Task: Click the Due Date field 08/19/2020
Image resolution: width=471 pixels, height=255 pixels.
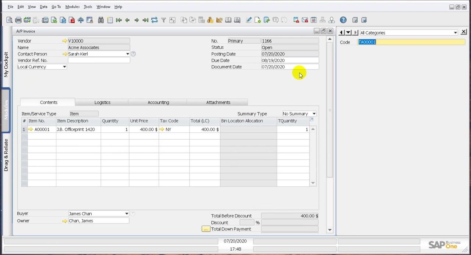Action: (290, 60)
